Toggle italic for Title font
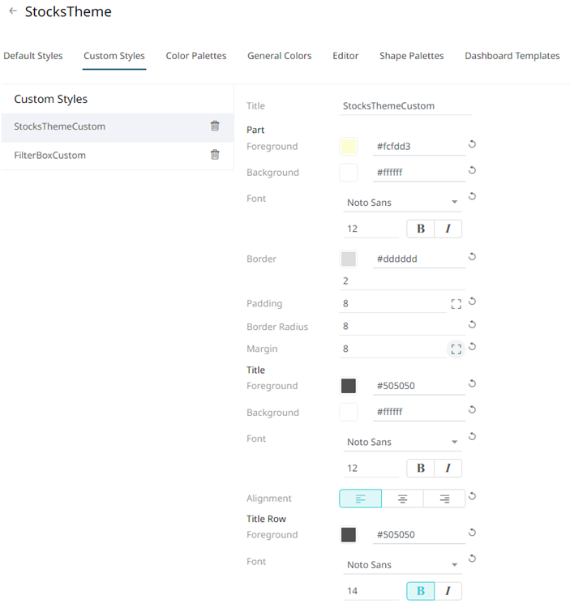Viewport: 570px width, 612px height. point(448,468)
